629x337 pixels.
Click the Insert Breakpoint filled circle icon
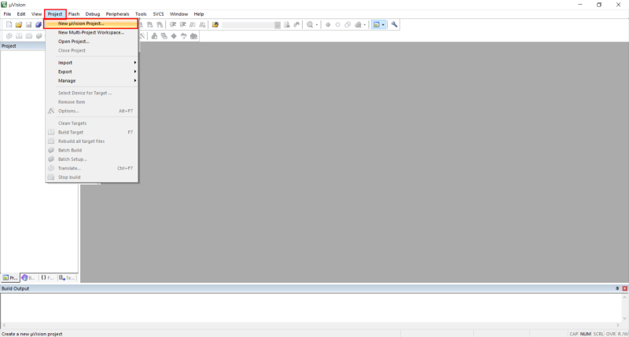point(328,25)
